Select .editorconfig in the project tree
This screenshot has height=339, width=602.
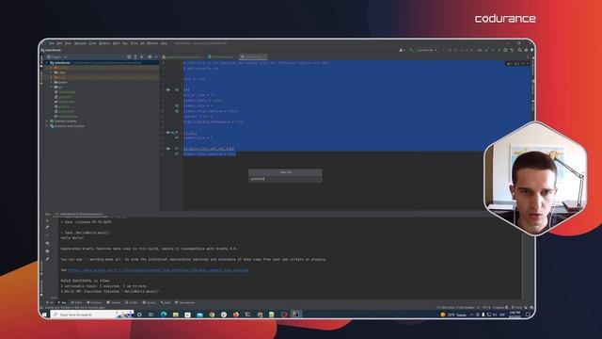click(x=65, y=92)
